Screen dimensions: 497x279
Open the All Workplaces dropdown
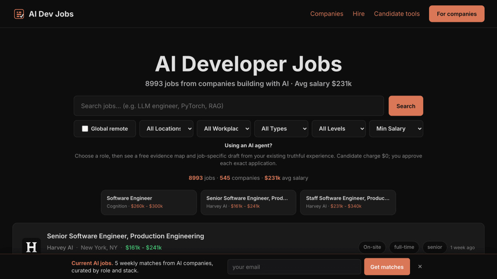click(x=224, y=129)
